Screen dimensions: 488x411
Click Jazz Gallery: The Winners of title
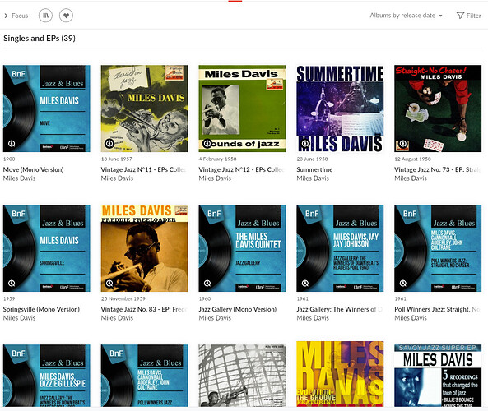pos(340,309)
